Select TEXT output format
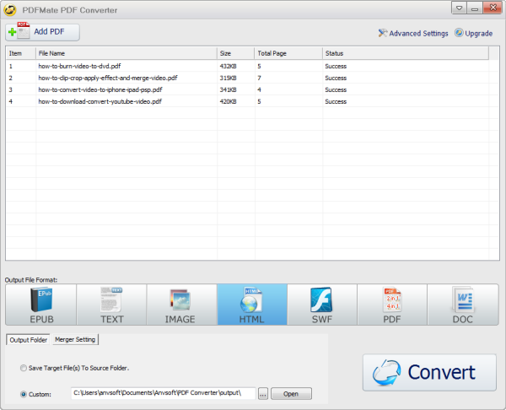 (111, 305)
